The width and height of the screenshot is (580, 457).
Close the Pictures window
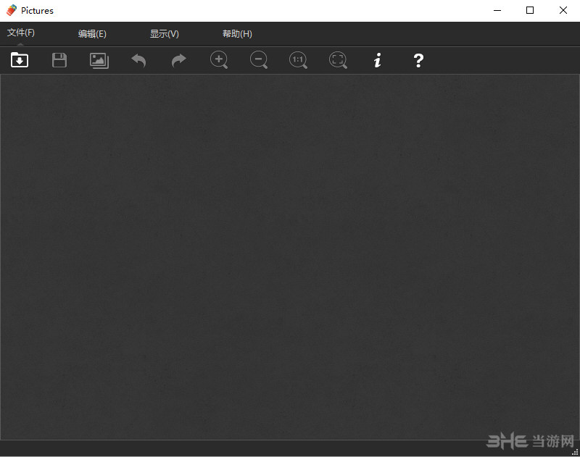pyautogui.click(x=563, y=10)
